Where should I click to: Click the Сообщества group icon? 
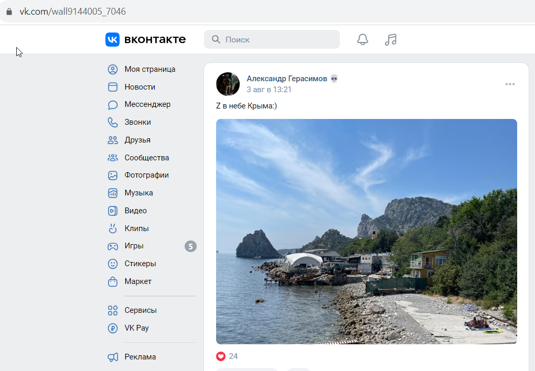point(113,158)
